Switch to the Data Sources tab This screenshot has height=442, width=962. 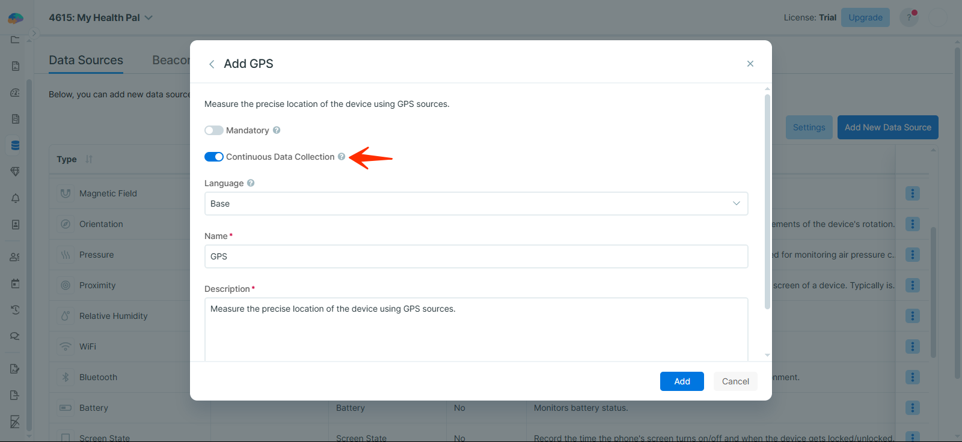86,60
